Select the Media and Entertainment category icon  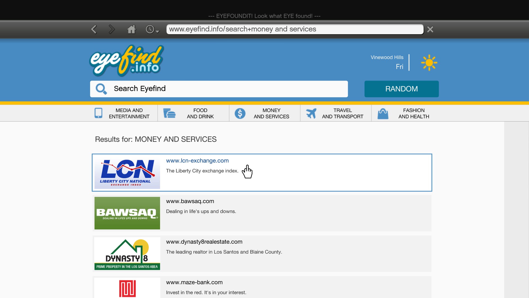(x=98, y=113)
